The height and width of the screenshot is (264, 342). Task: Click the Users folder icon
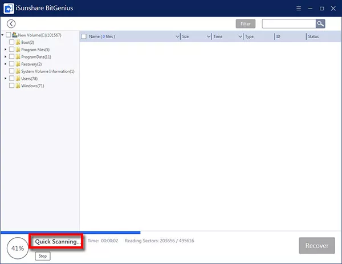pos(18,78)
